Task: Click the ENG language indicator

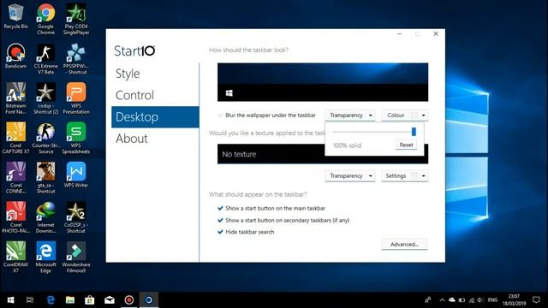Action: [492, 300]
